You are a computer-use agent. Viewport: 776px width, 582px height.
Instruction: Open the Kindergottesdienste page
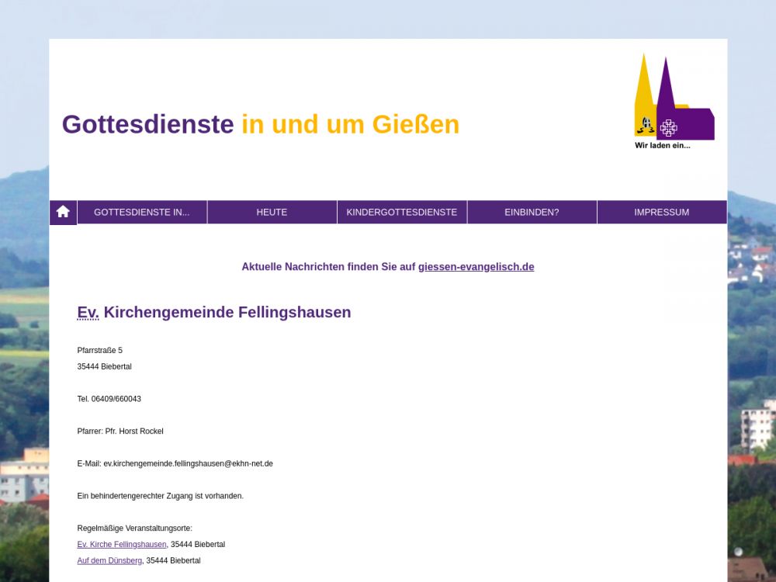(402, 212)
